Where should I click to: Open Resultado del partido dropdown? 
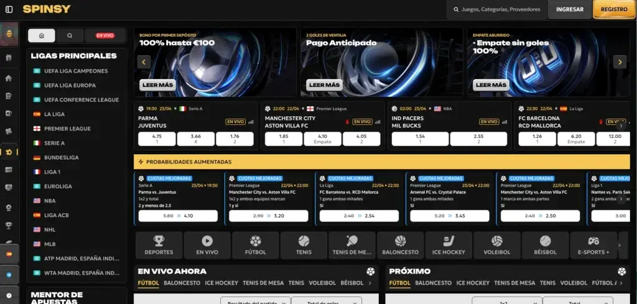pyautogui.click(x=256, y=302)
